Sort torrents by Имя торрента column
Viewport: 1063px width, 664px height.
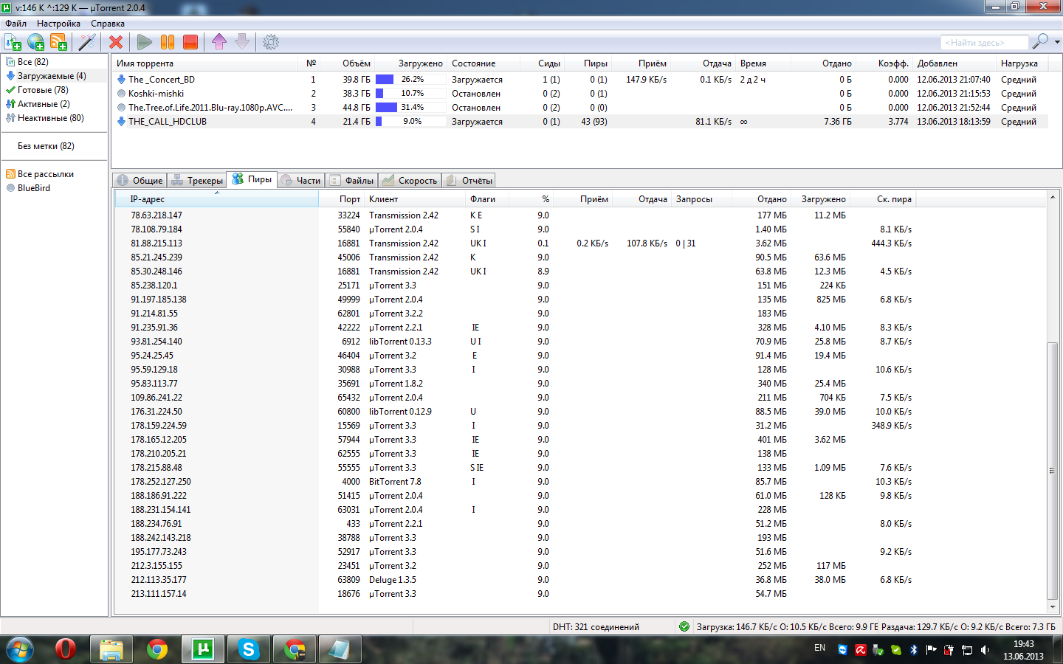point(204,63)
